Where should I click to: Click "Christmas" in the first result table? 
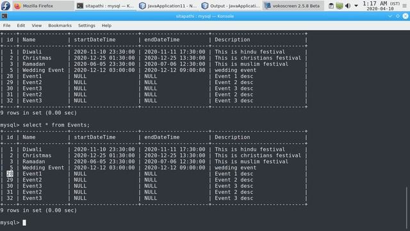click(x=37, y=58)
